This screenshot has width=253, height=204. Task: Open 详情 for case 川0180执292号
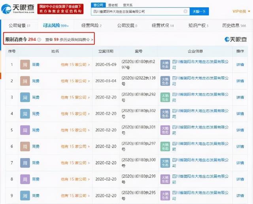pyautogui.click(x=240, y=97)
